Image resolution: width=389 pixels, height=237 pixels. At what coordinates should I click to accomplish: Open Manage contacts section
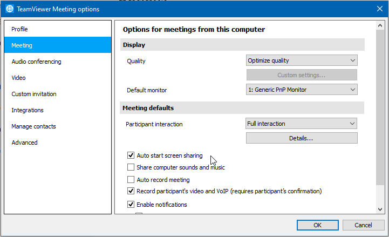58,126
